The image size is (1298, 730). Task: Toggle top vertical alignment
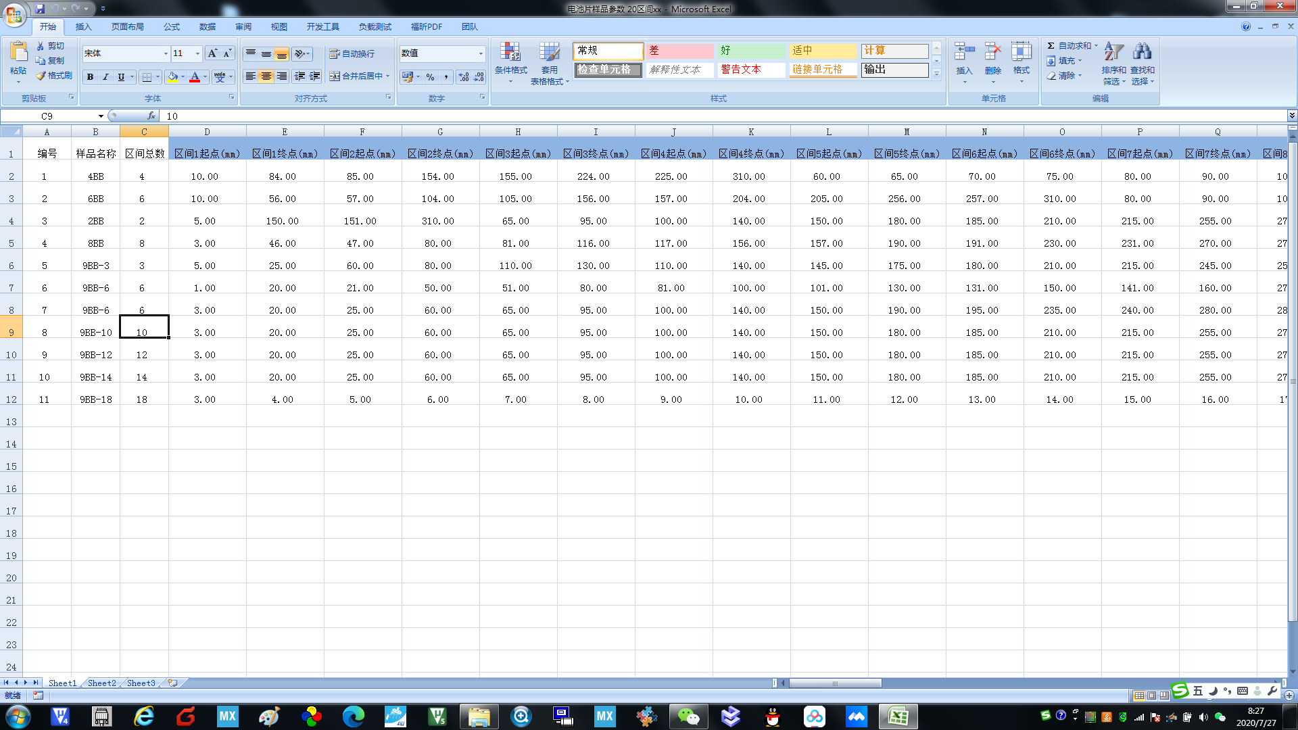tap(251, 53)
